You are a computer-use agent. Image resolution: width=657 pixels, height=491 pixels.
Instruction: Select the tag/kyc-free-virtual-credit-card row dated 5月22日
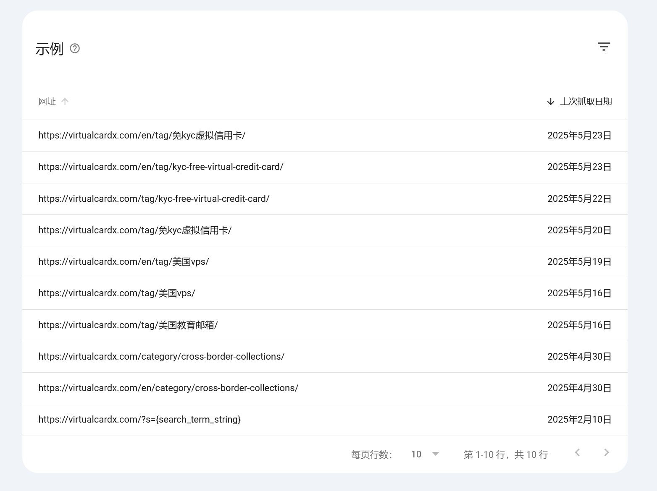(325, 199)
